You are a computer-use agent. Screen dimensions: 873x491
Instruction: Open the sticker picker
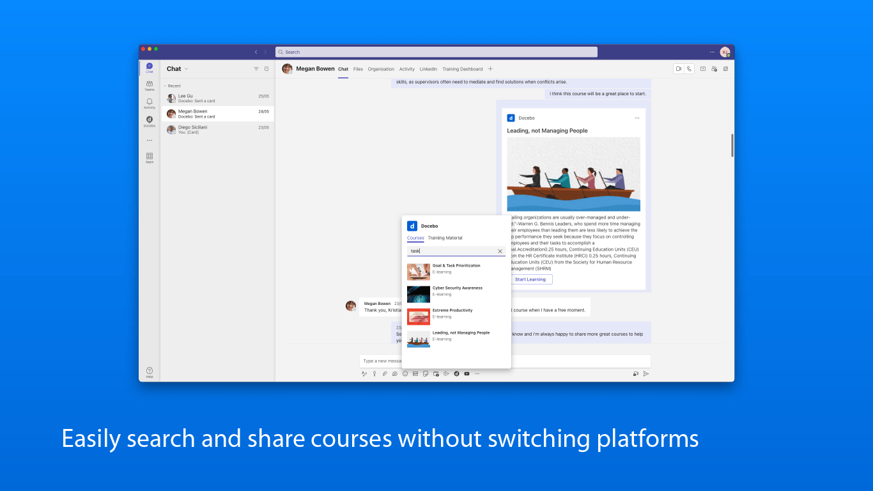pos(426,373)
